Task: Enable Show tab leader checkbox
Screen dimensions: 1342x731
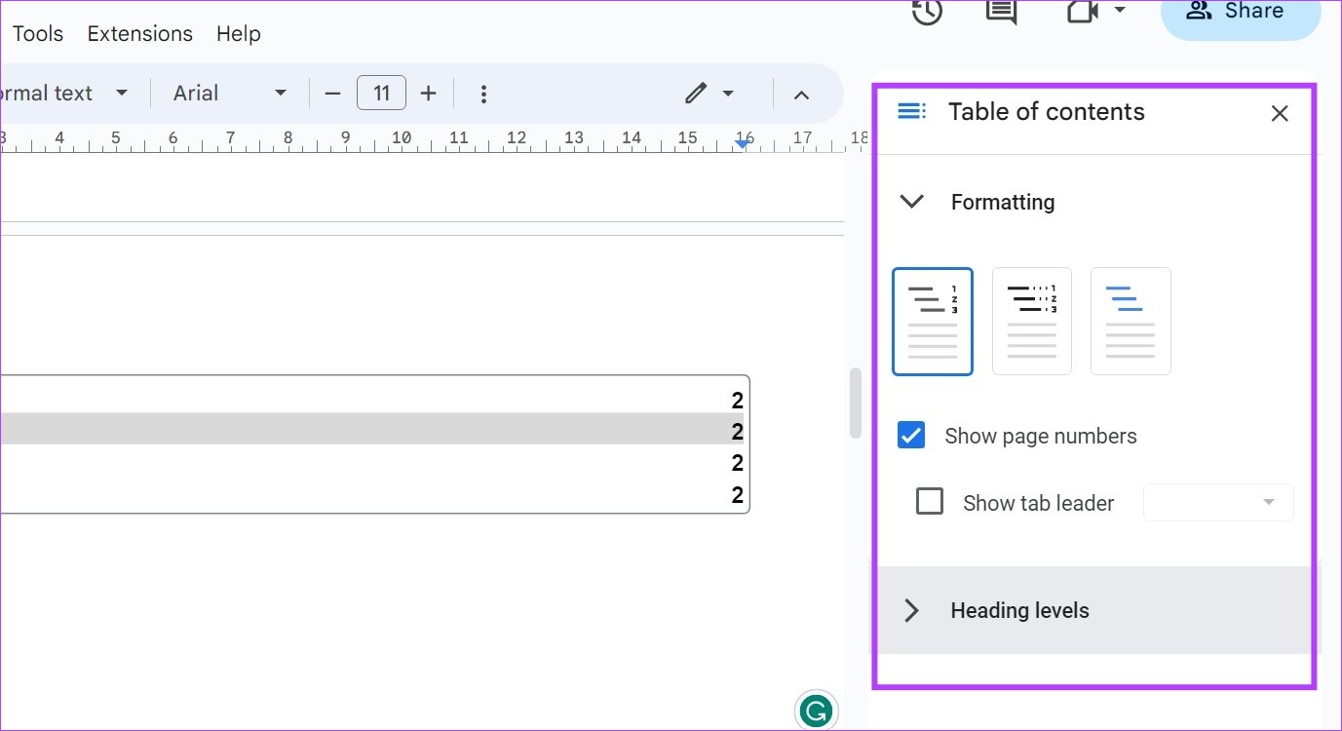Action: (930, 502)
